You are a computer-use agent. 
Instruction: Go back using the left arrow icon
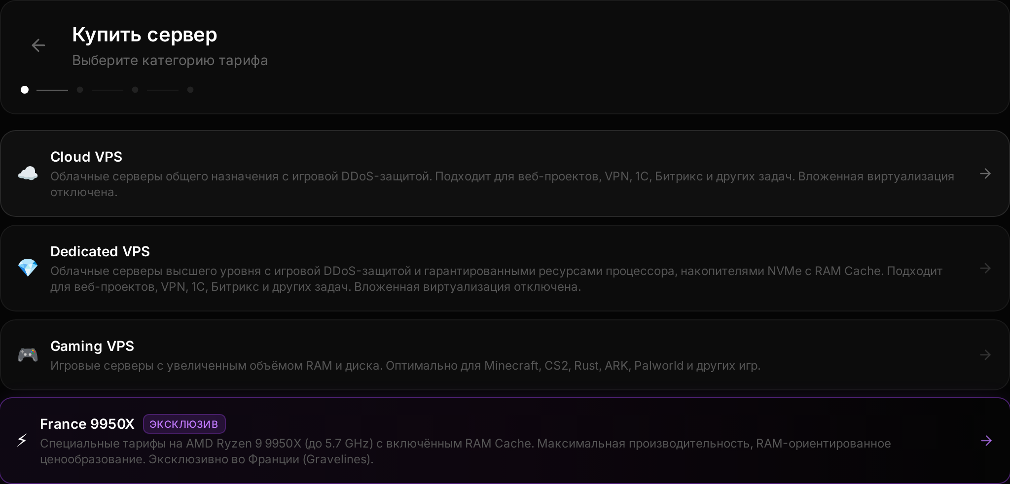click(38, 45)
